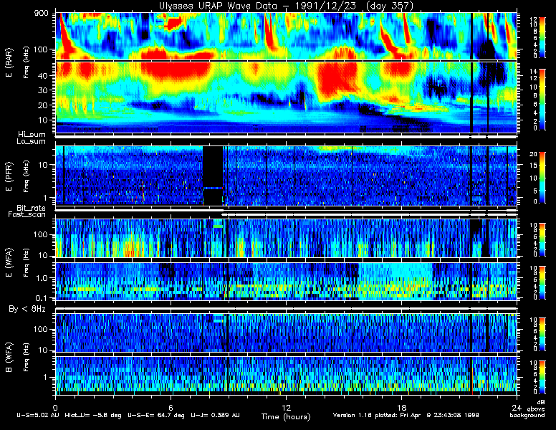Click the B (WFA) 10-100 Hz panel
556x430 pixels.
(286, 333)
